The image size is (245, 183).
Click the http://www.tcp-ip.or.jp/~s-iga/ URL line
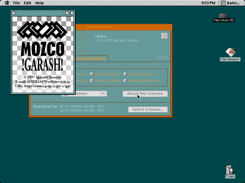coord(43,86)
